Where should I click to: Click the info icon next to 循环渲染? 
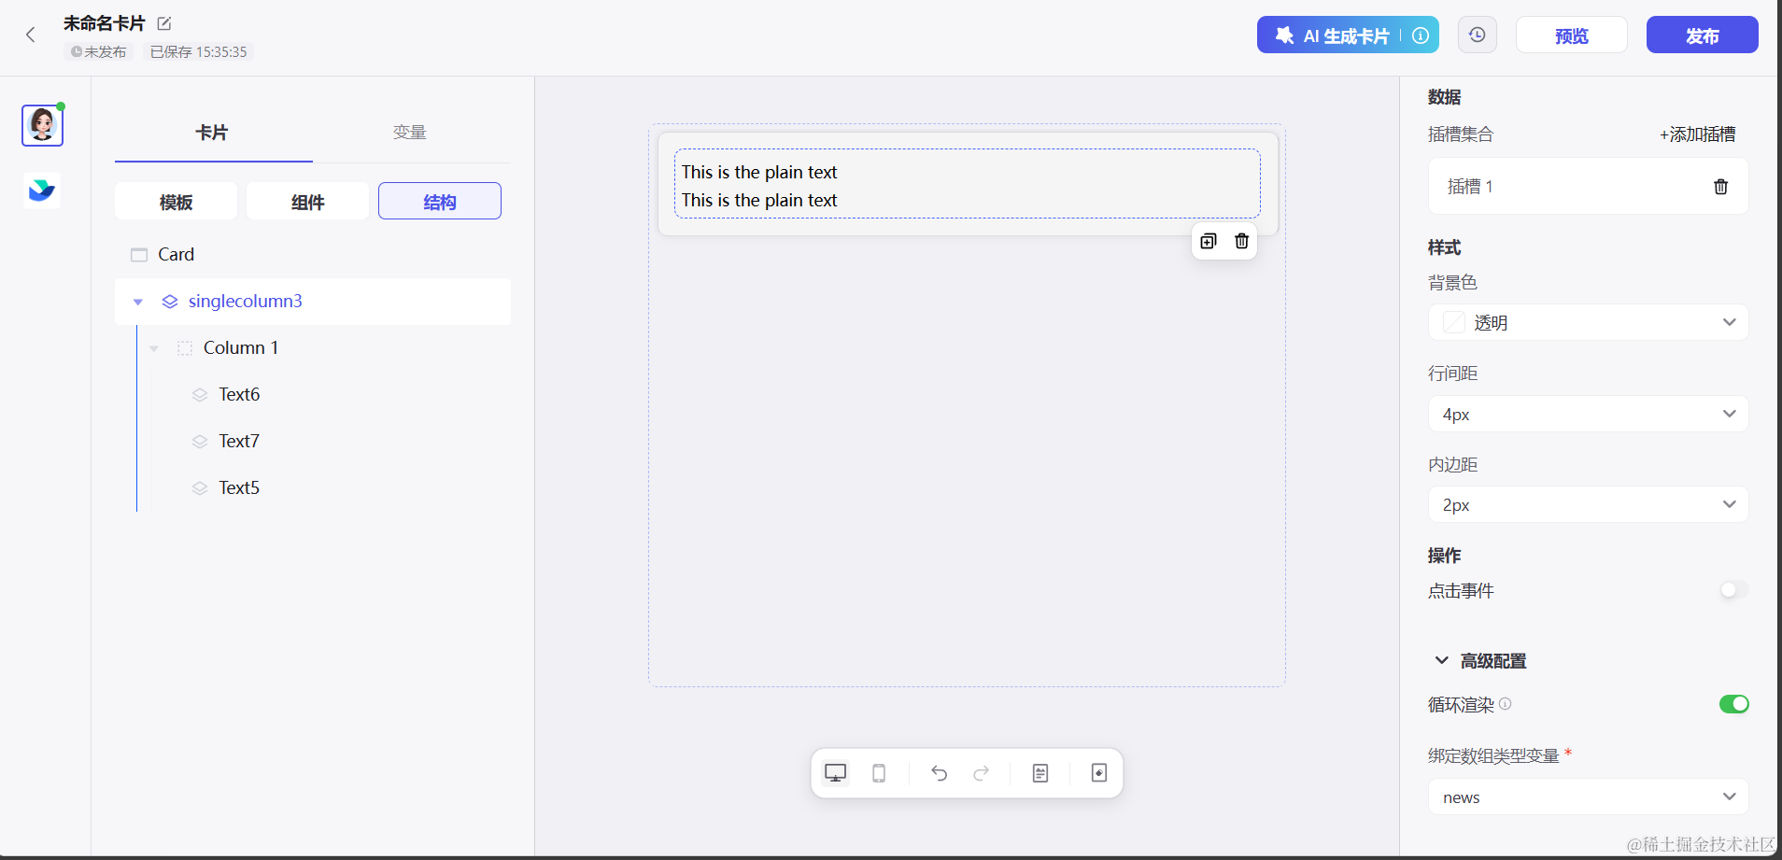(x=1506, y=704)
